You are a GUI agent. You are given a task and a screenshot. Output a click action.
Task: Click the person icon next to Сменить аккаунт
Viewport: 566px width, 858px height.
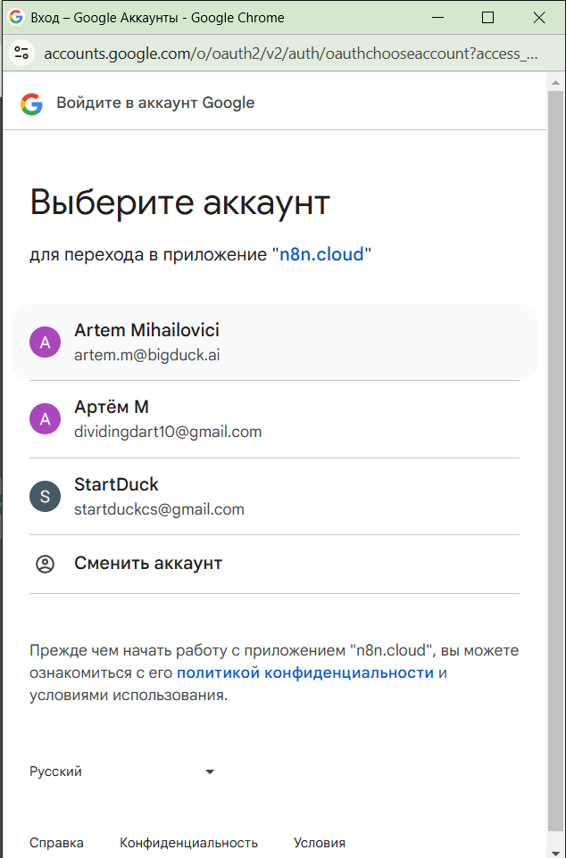(x=45, y=565)
